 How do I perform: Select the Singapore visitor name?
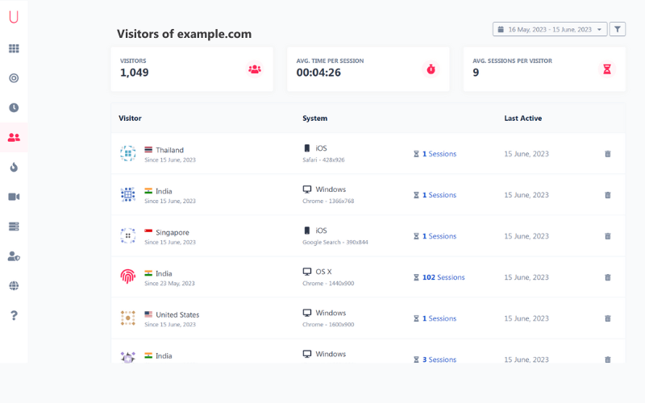tap(173, 232)
